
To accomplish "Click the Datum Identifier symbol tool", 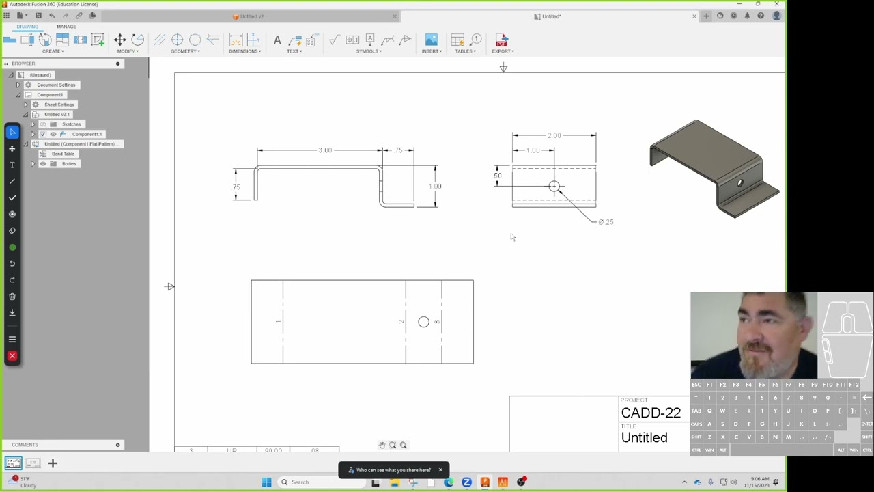I will [x=370, y=40].
